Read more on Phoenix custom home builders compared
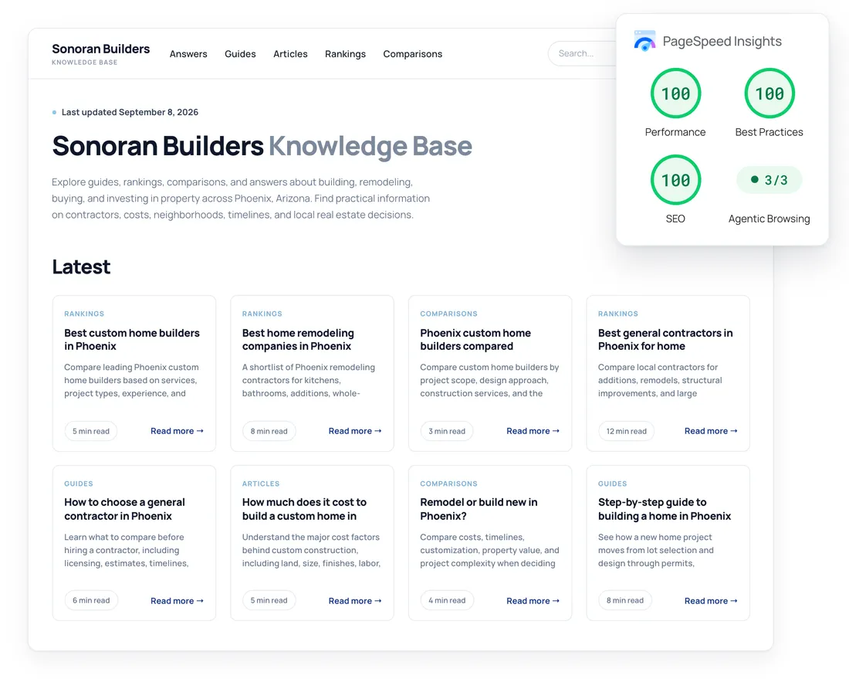This screenshot has height=679, width=849. (533, 431)
